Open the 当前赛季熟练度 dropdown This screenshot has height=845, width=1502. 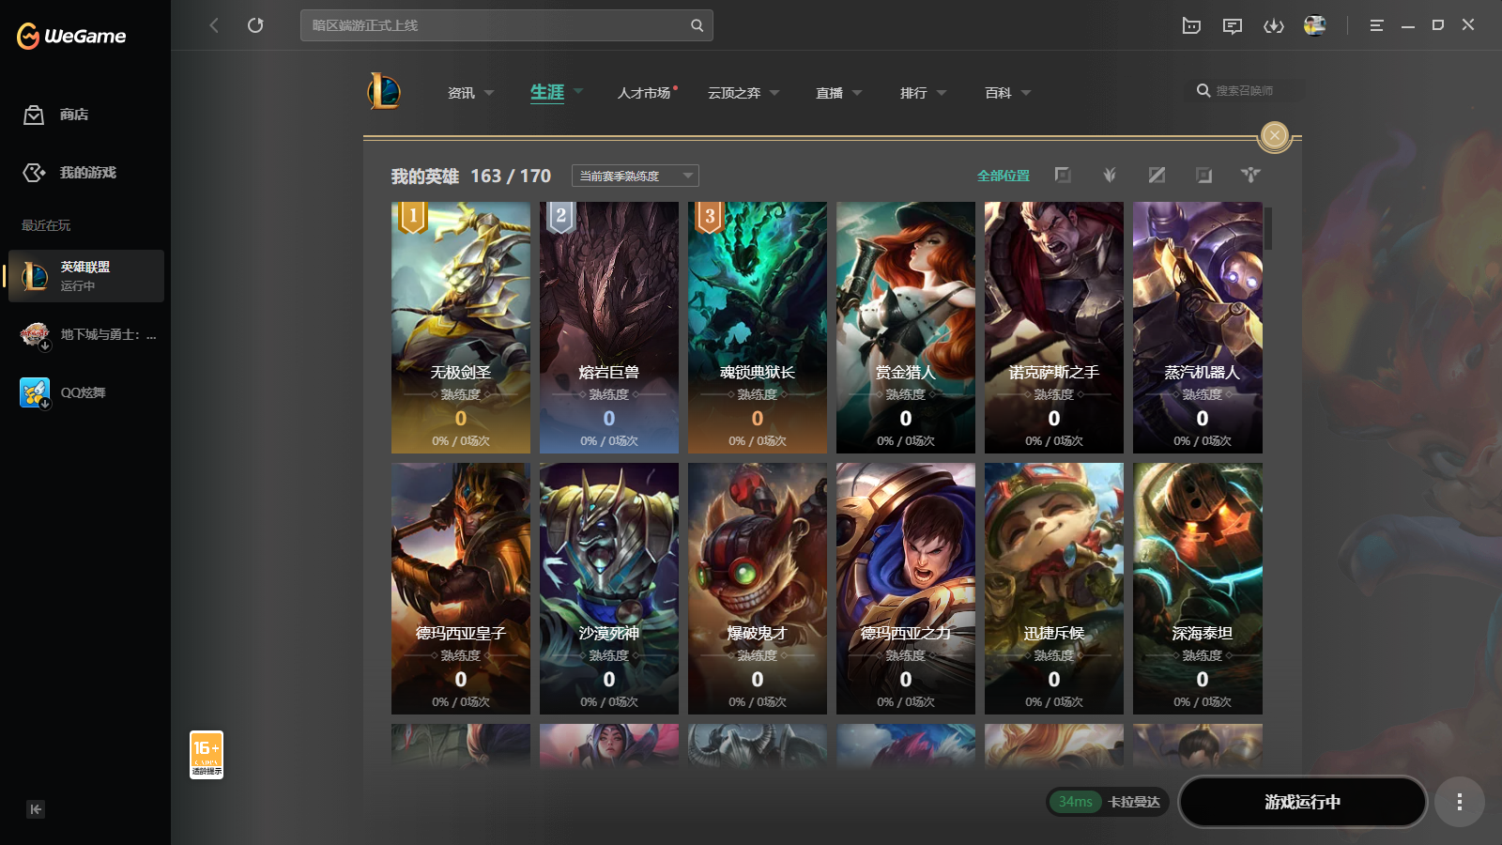click(636, 176)
